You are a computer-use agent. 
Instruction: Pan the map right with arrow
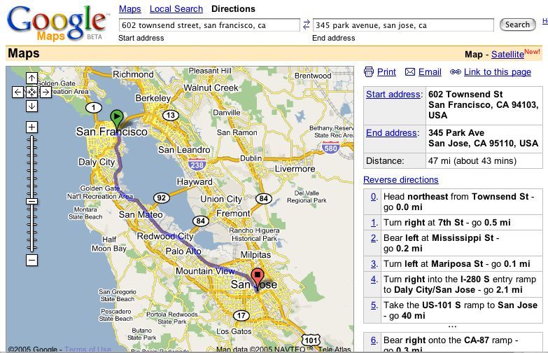45,92
